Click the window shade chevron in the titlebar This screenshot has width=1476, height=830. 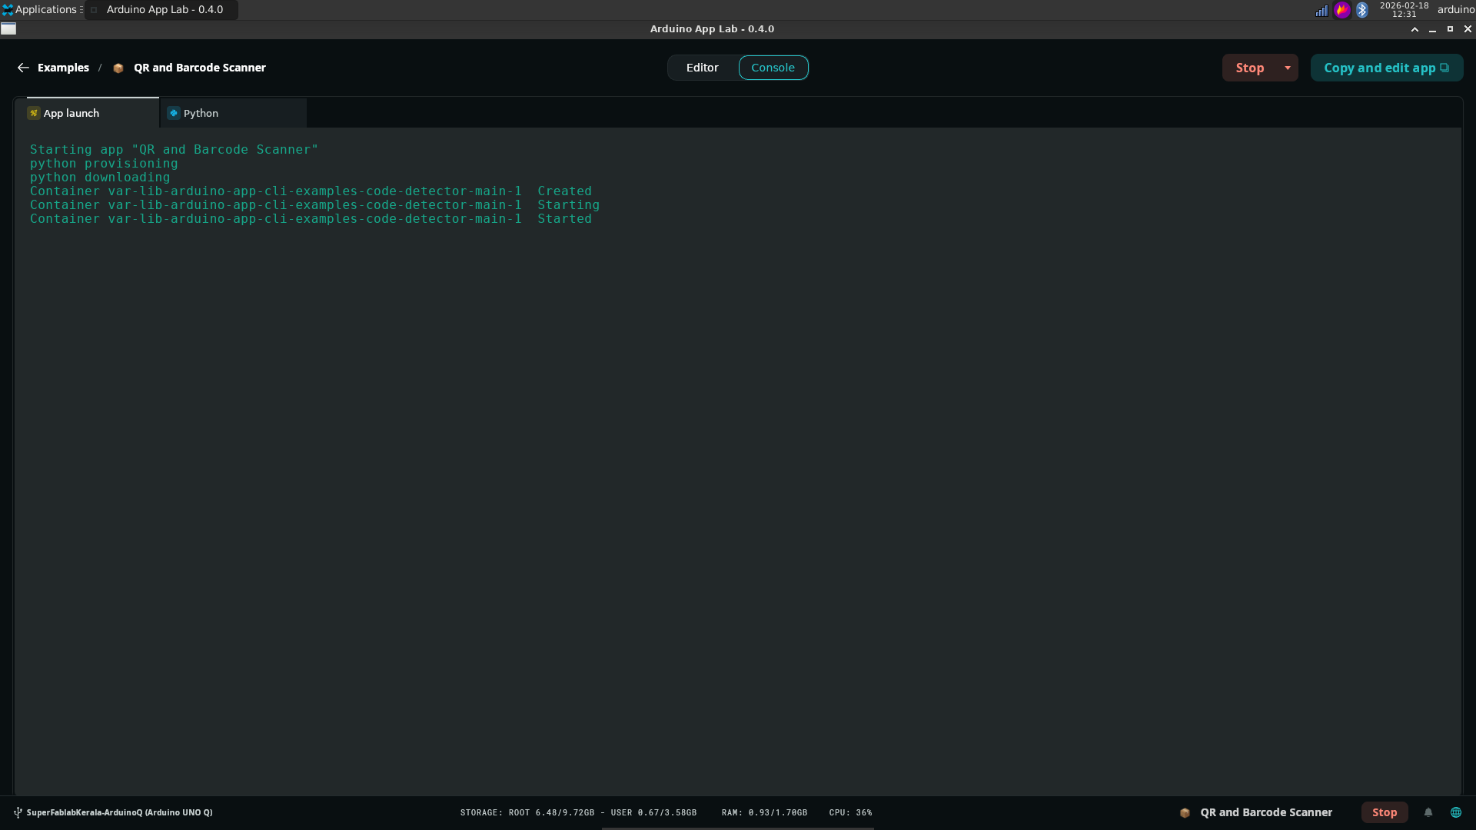1414,28
